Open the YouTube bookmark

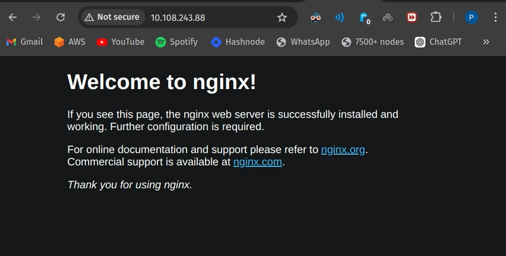tap(120, 42)
